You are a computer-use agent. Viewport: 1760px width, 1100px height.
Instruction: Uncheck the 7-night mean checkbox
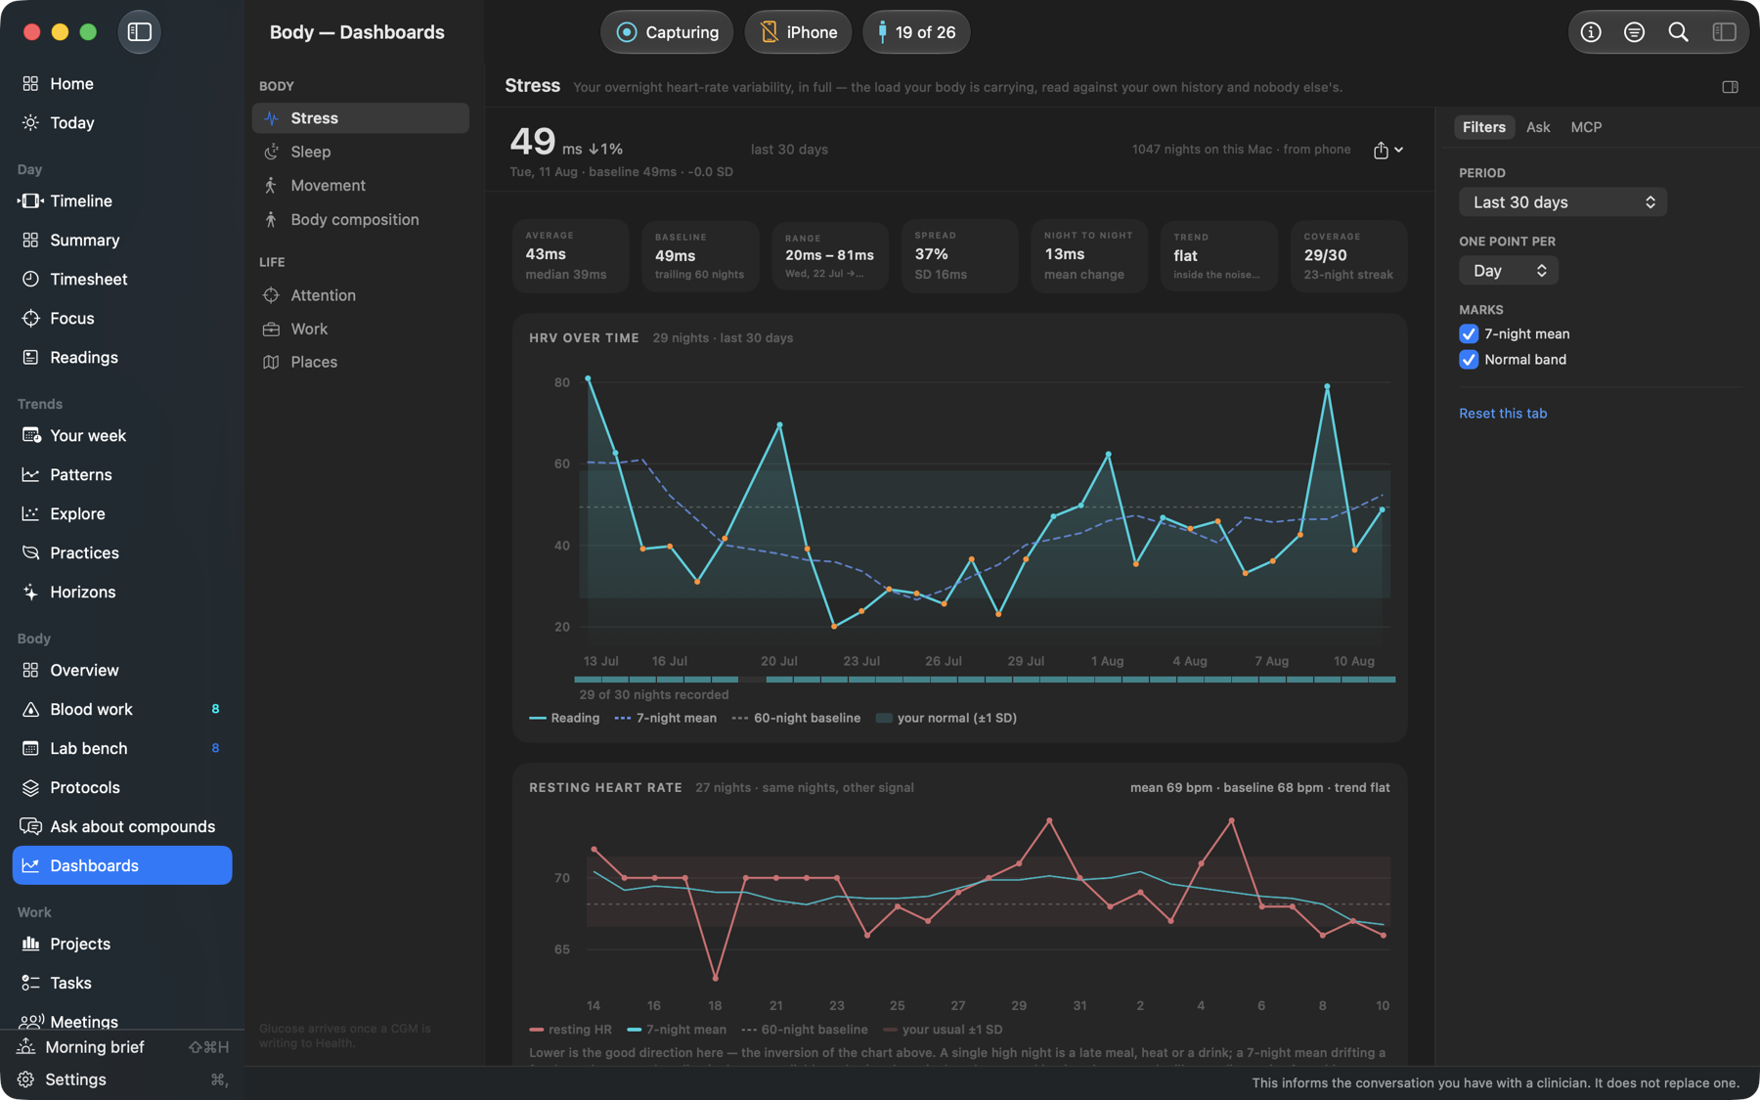[1469, 333]
